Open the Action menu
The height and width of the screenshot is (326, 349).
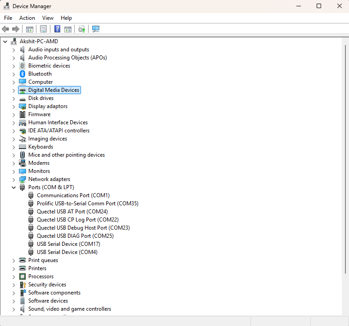pyautogui.click(x=27, y=18)
